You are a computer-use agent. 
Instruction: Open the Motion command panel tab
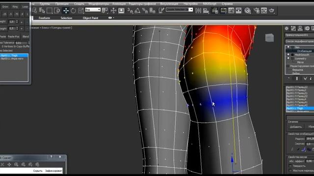click(x=307, y=28)
